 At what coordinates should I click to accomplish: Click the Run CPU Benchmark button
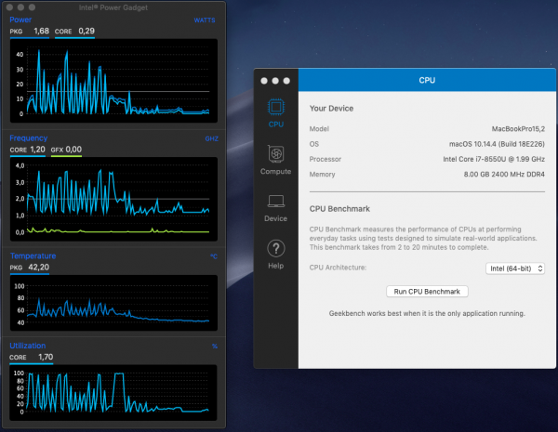point(427,291)
